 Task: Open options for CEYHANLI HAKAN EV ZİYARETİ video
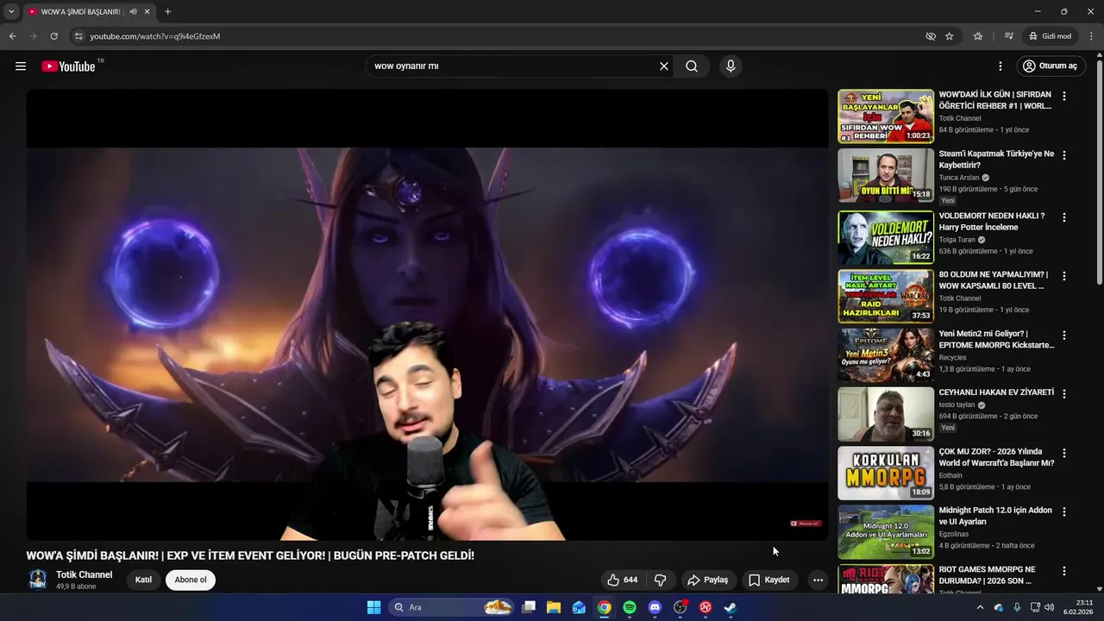1064,393
